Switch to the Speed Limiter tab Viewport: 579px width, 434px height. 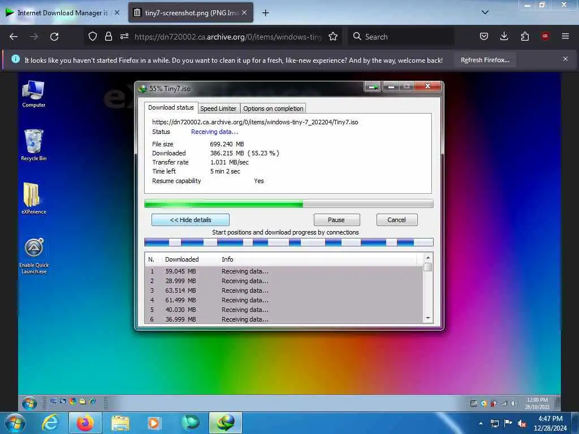point(218,108)
